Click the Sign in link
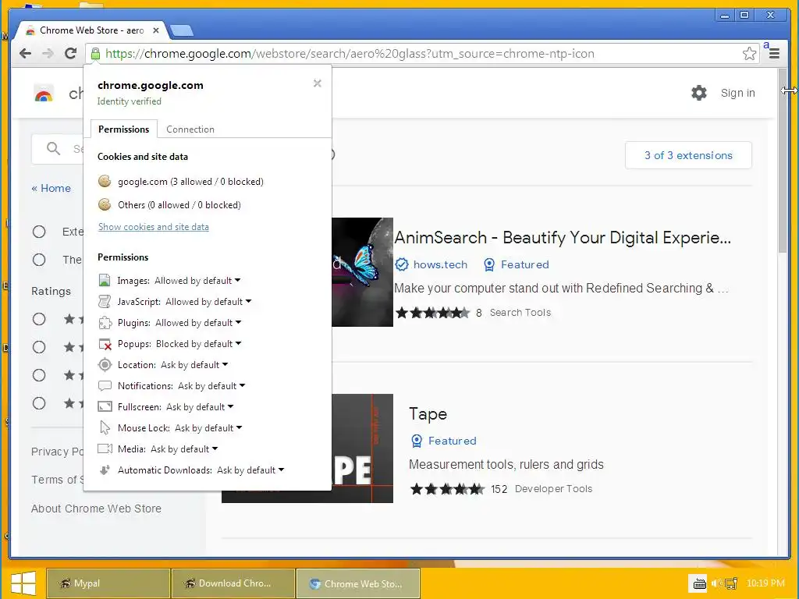 [737, 93]
